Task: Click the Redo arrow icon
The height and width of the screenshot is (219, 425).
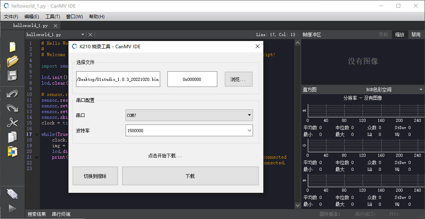Action: click(13, 108)
